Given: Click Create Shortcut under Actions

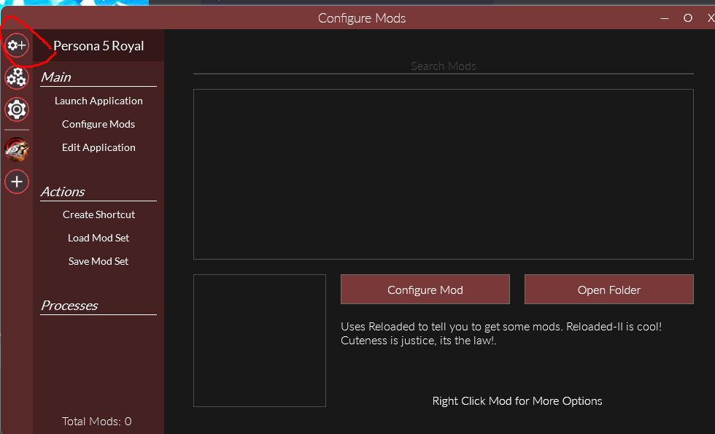Looking at the screenshot, I should click(x=98, y=214).
